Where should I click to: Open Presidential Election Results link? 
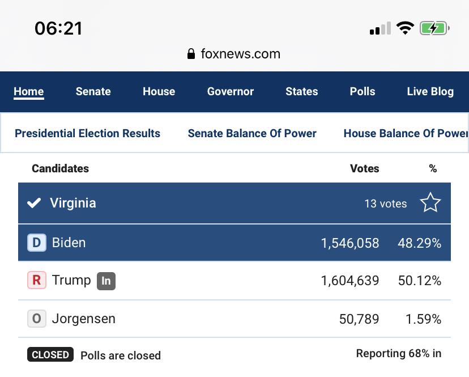tap(88, 133)
